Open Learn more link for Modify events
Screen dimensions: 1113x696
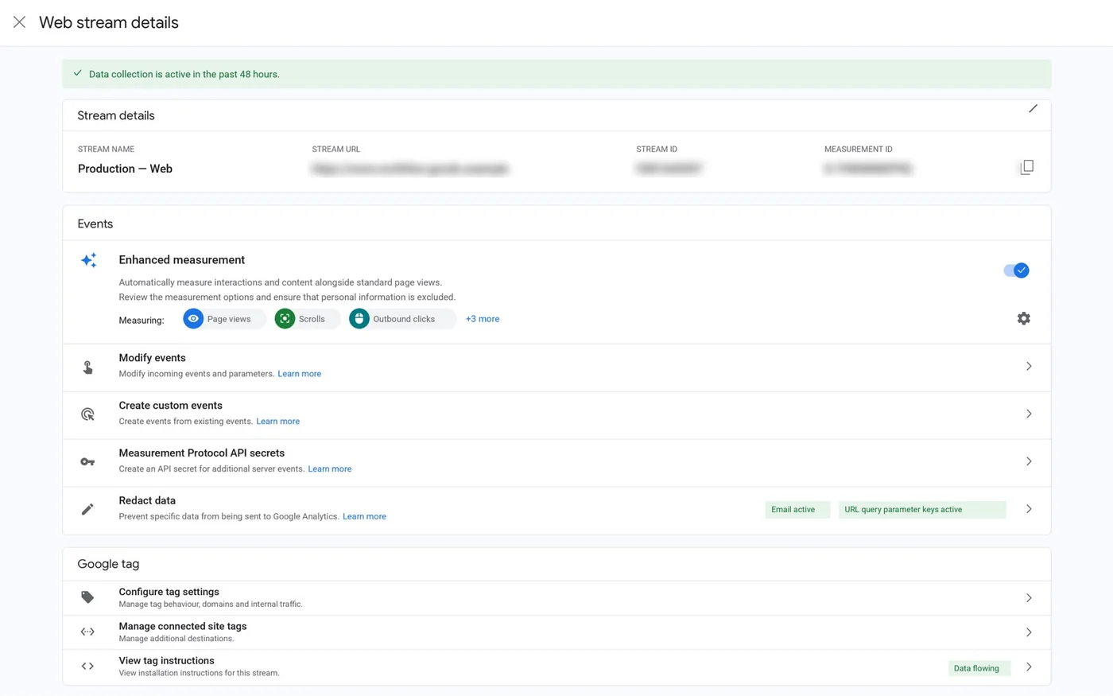[x=300, y=374]
